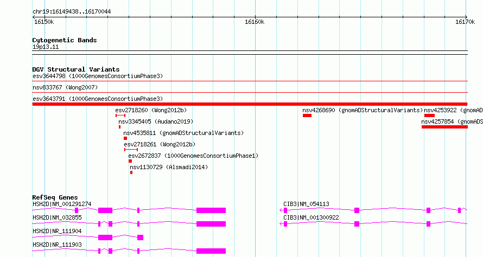
Task: Click CIB3|NM_001300922 transcript label
Action: (x=311, y=217)
